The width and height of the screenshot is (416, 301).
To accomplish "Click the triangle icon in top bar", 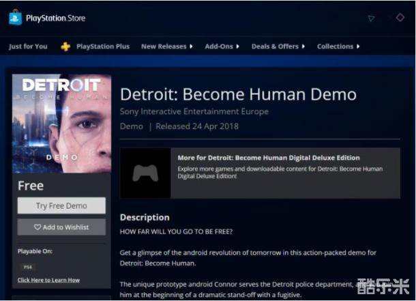I will tap(371, 18).
